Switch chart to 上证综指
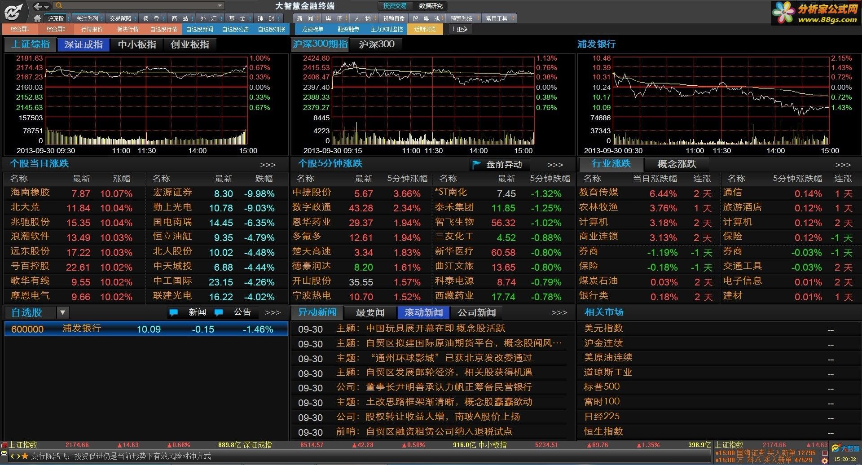862x465 pixels. [31, 44]
